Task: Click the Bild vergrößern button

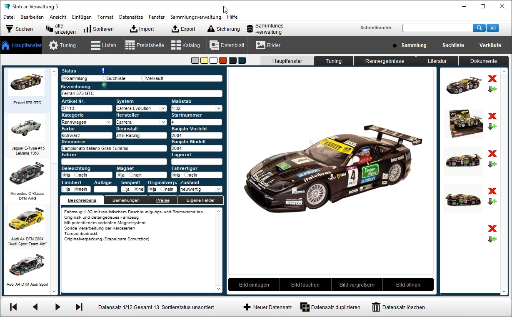Action: [357, 285]
